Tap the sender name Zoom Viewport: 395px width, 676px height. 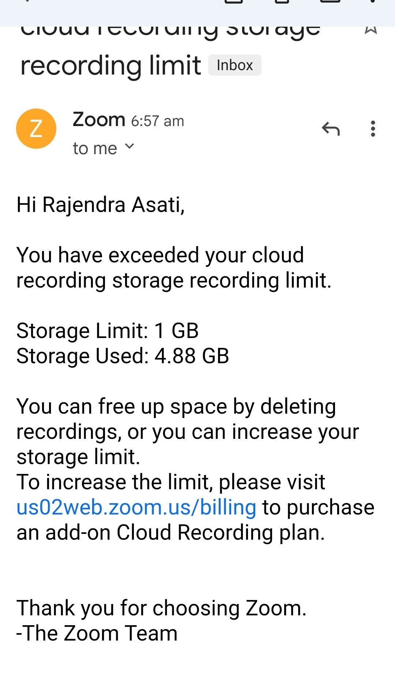[99, 119]
